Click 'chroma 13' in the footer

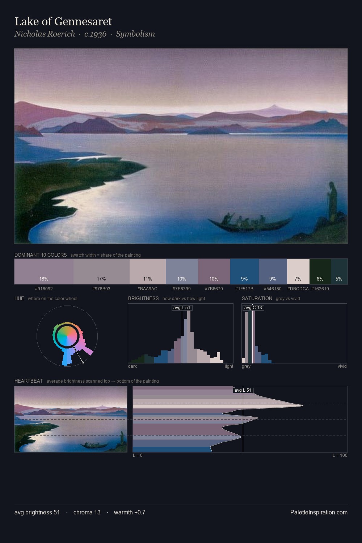87,512
